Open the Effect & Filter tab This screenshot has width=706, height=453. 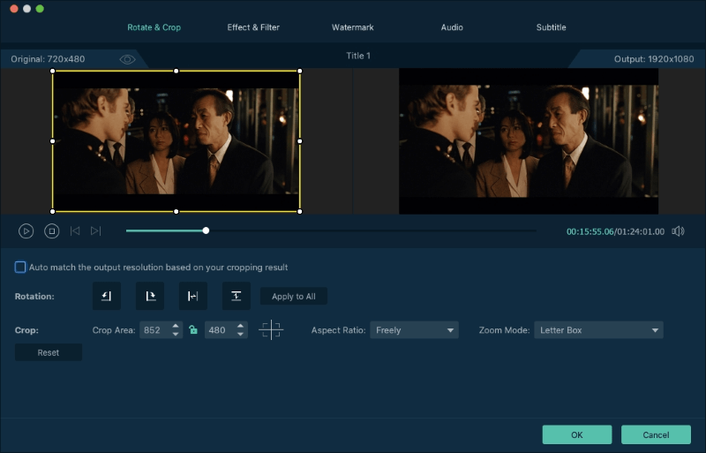(253, 27)
